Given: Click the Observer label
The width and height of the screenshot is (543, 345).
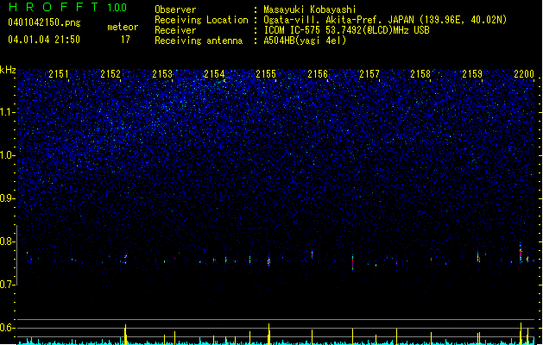Looking at the screenshot, I should point(175,9).
